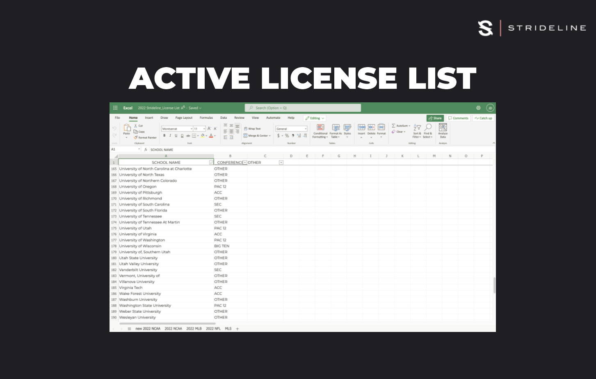The image size is (596, 379).
Task: Toggle Underline formatting
Action: tap(176, 135)
